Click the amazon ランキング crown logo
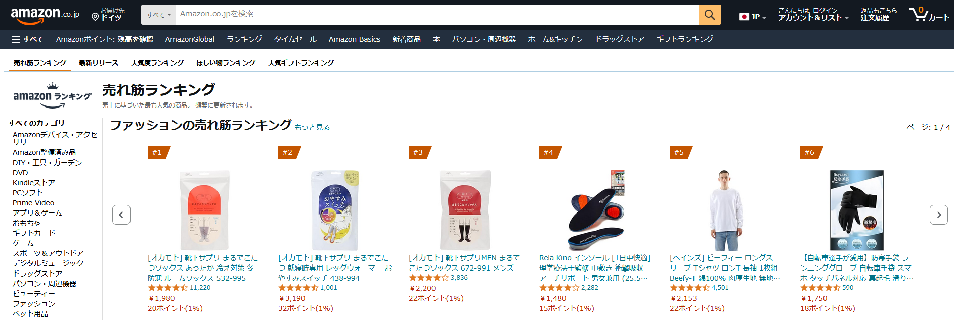Viewport: 954px width, 320px height. (x=52, y=96)
